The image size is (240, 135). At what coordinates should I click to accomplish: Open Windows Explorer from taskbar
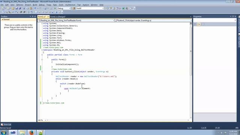[22, 132]
